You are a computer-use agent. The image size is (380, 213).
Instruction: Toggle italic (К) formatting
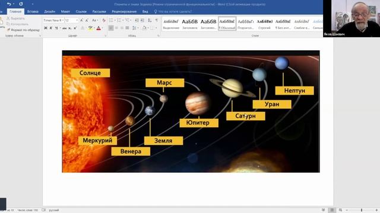(51, 28)
